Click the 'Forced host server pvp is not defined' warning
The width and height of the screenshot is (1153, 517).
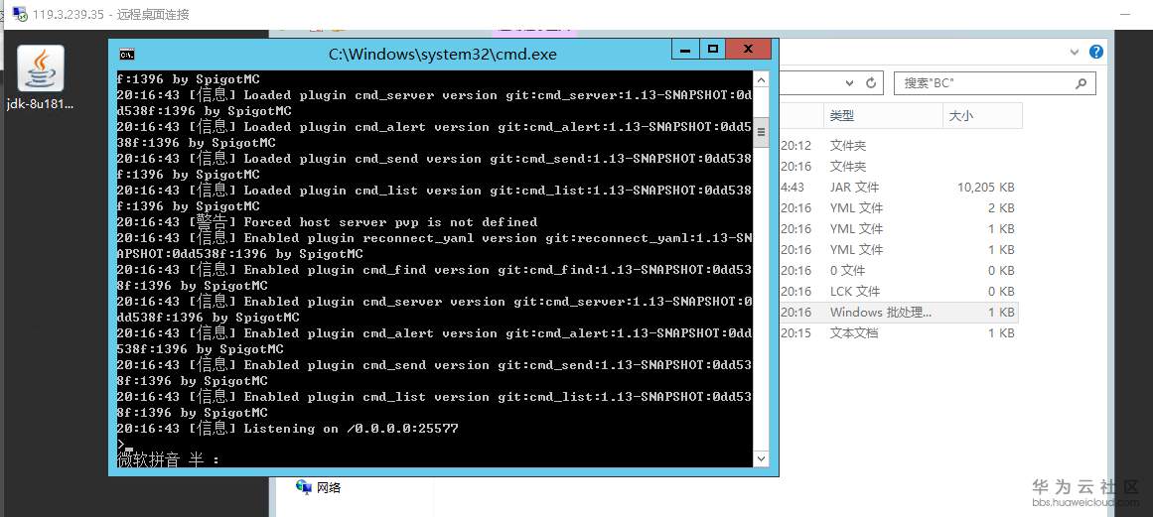327,221
